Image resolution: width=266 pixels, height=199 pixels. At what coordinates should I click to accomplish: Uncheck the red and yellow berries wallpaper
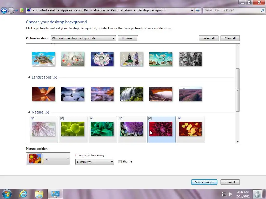tap(179, 118)
